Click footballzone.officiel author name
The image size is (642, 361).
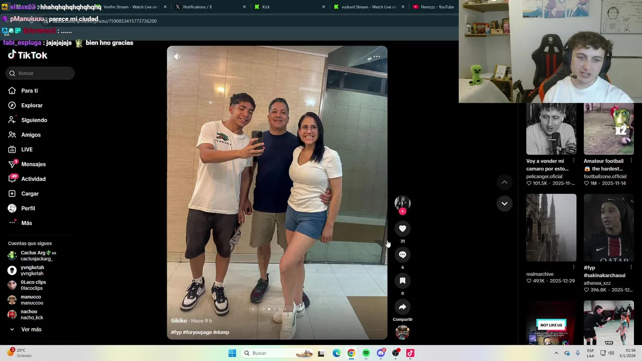click(x=605, y=176)
